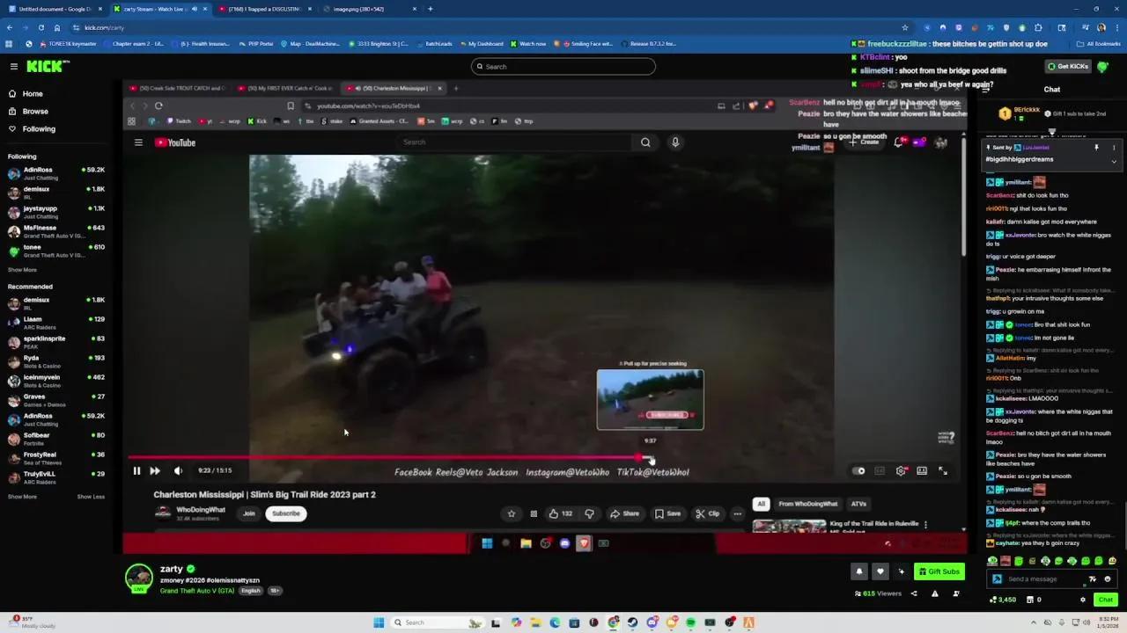The width and height of the screenshot is (1127, 633).
Task: Enter fullscreen mode on the video player
Action: (x=943, y=470)
